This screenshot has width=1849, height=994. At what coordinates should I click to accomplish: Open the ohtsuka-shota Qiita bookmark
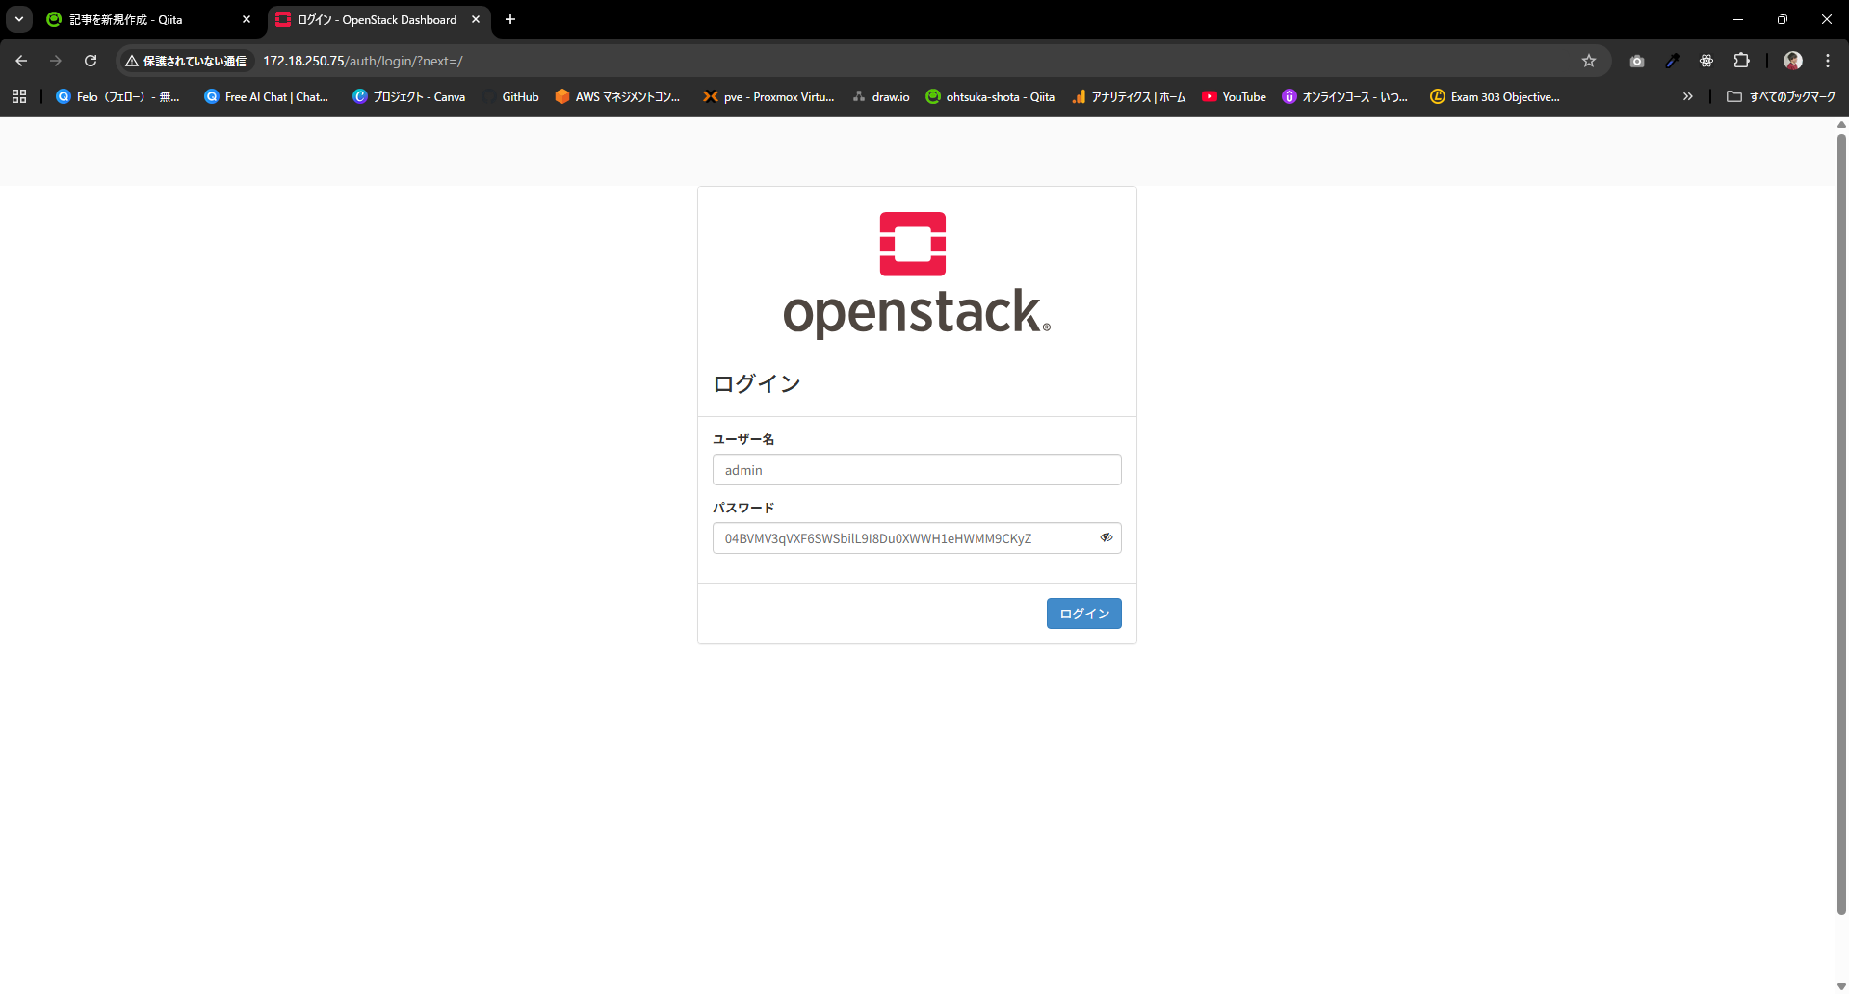(x=990, y=96)
